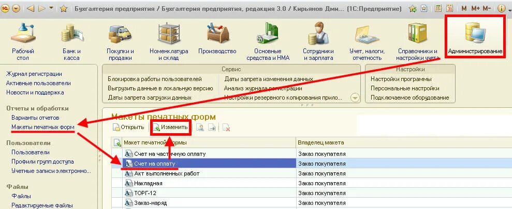This screenshot has height=209, width=512.
Task: Select Накладная row
Action: (312, 183)
